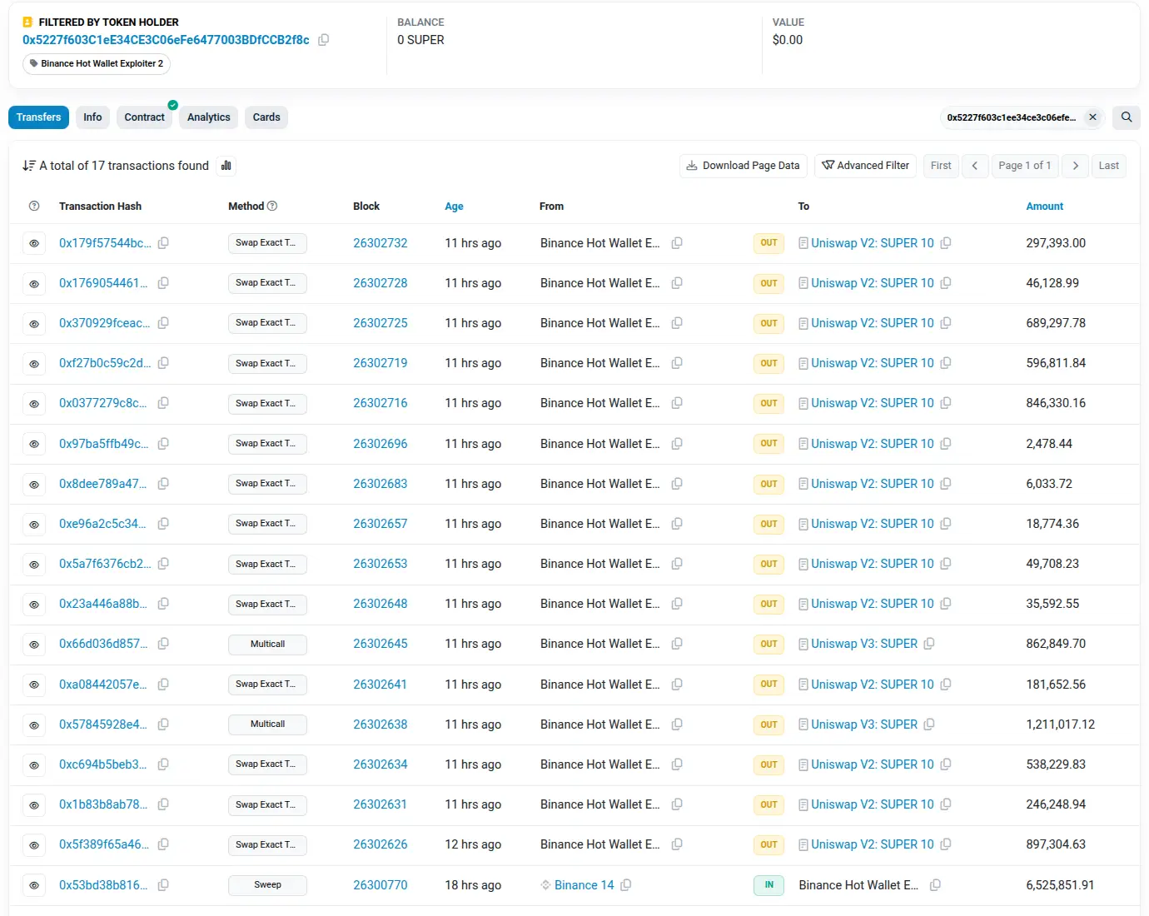Copy transaction hash 0x57845928e4
The image size is (1149, 916).
pos(164,724)
